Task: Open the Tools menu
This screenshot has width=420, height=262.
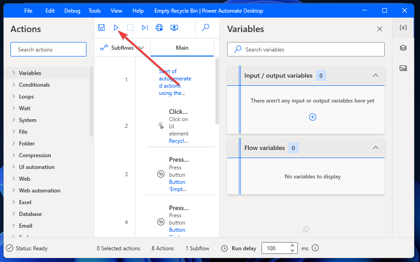Action: point(95,11)
